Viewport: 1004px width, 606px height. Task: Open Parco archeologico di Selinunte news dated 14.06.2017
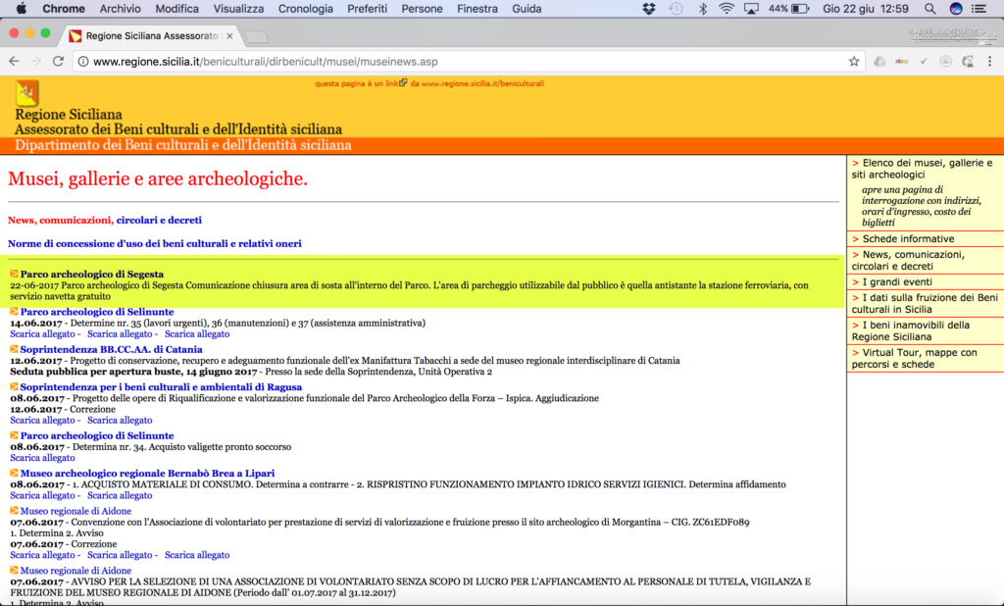point(97,312)
